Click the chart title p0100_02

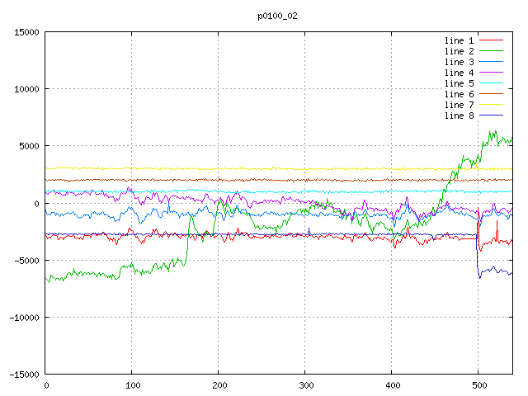[x=277, y=16]
